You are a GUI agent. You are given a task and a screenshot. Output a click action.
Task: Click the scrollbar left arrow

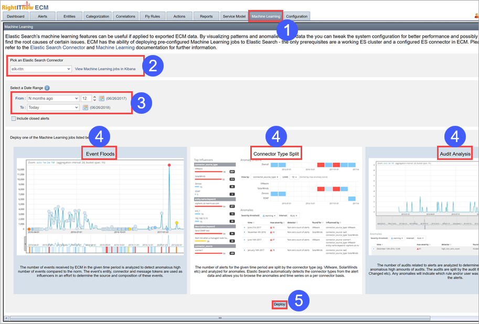coord(7,318)
